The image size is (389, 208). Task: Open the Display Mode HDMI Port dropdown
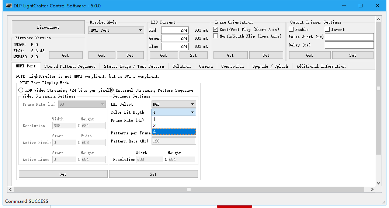tap(116, 30)
